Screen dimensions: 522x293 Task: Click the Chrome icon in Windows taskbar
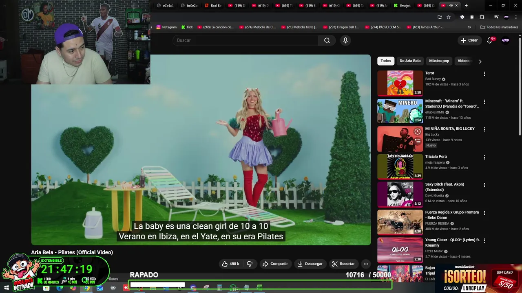[87, 288]
